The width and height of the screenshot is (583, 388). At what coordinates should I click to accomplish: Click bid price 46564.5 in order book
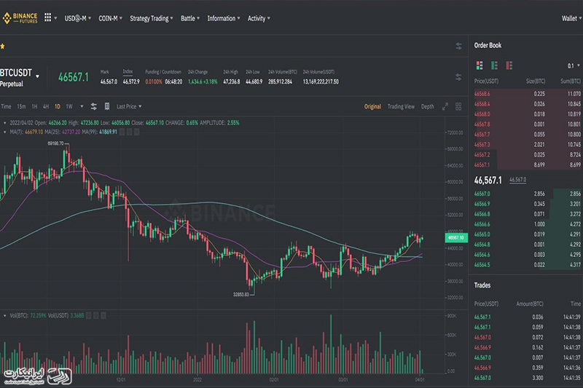pos(482,265)
